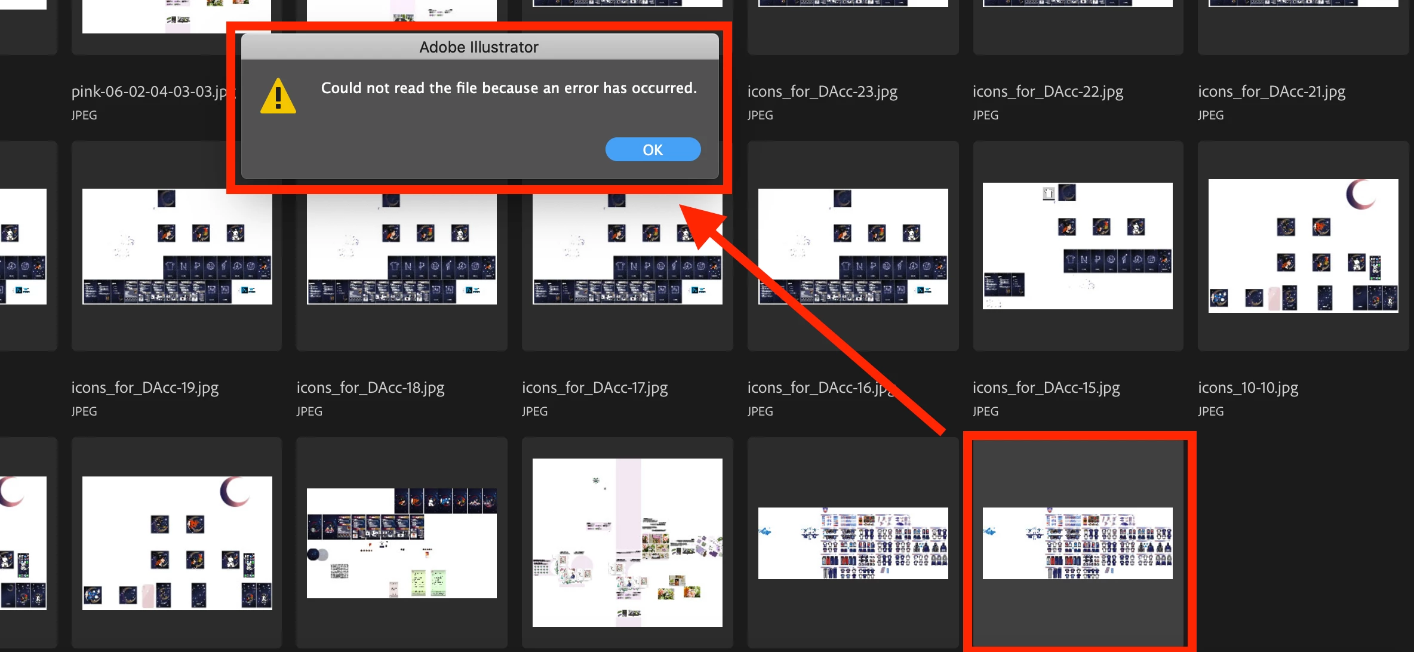Select the clothing mockups thumbnail left of highlighted one
Image resolution: width=1414 pixels, height=652 pixels.
coord(853,543)
